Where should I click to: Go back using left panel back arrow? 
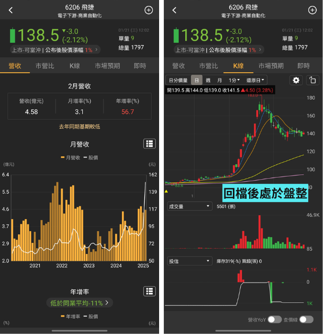[x=11, y=10]
